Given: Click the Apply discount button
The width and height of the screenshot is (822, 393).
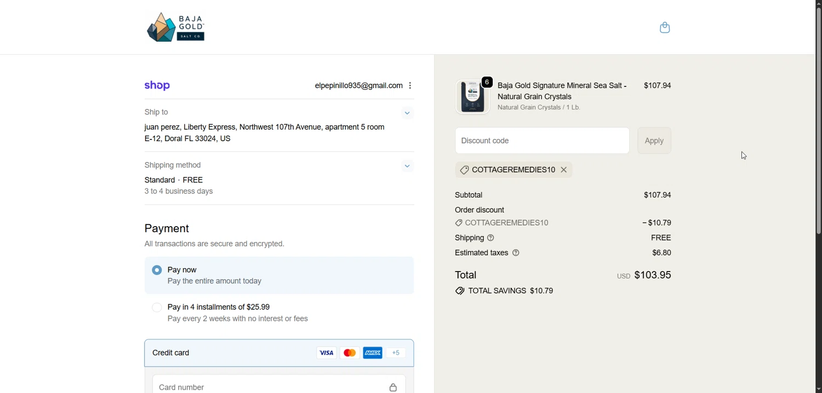Looking at the screenshot, I should (x=654, y=141).
